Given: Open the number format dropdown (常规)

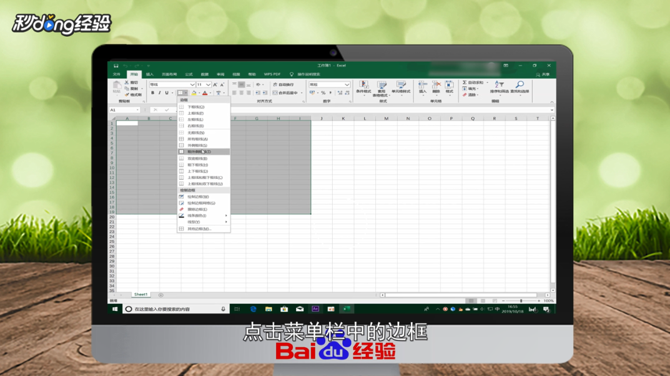Looking at the screenshot, I should (x=347, y=85).
